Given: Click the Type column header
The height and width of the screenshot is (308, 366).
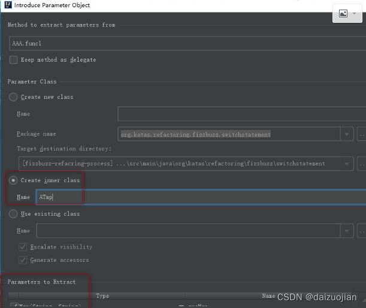Looking at the screenshot, I should click(102, 296).
